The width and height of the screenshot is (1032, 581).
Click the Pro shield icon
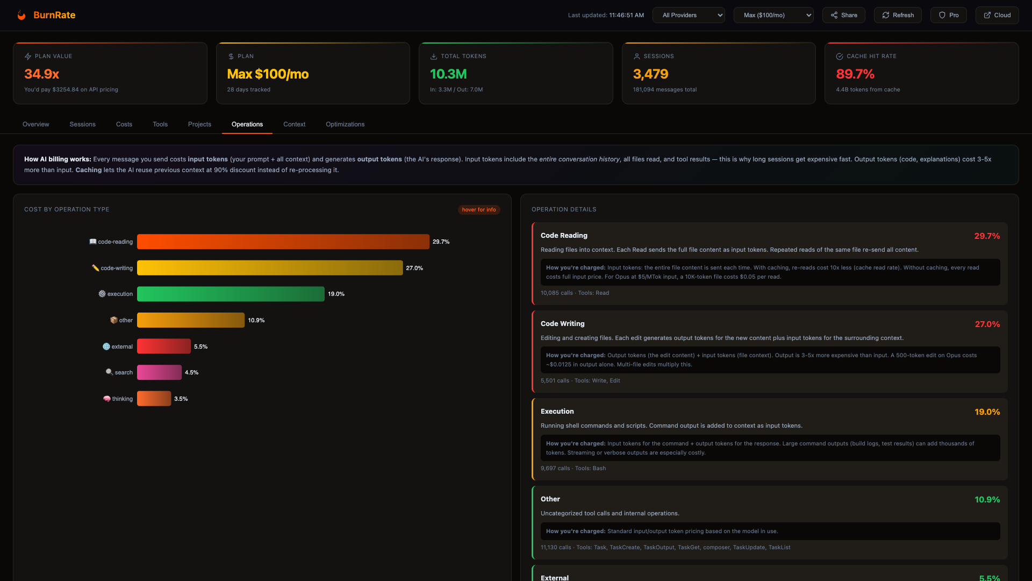tap(942, 15)
